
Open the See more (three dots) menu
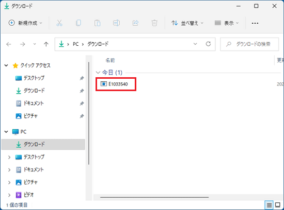coord(255,23)
